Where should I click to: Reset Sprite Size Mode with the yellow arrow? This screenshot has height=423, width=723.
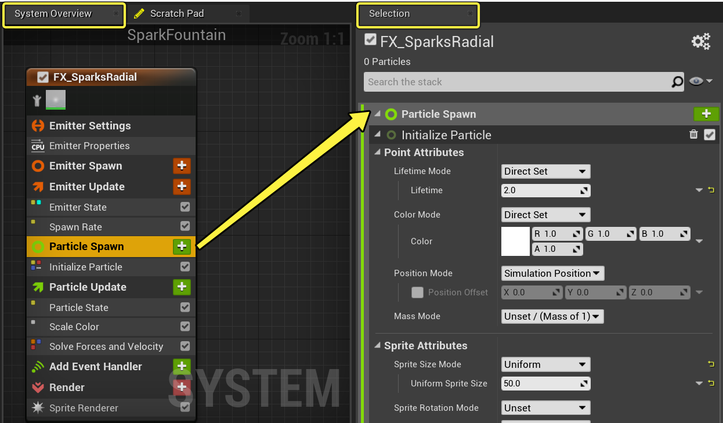click(711, 364)
